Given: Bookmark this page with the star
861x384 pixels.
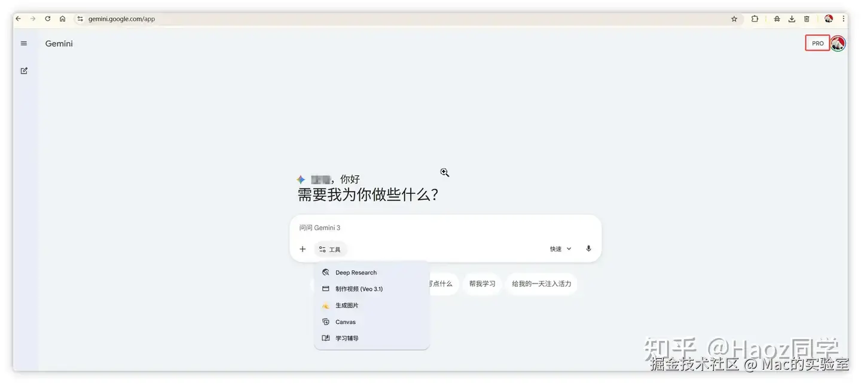Looking at the screenshot, I should [734, 19].
